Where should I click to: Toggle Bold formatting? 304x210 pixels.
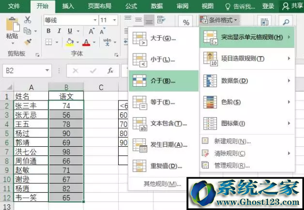48,31
